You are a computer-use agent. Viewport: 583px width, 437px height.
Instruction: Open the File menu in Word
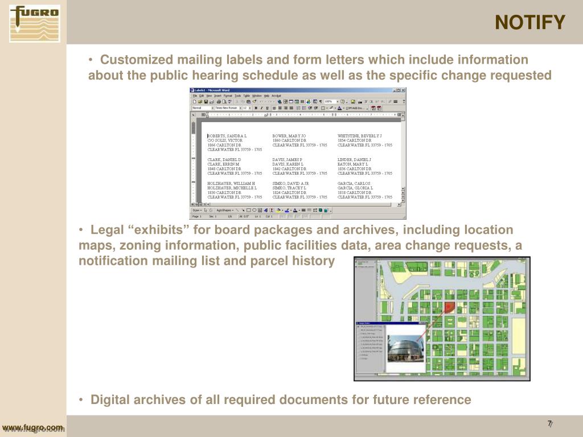click(x=195, y=96)
